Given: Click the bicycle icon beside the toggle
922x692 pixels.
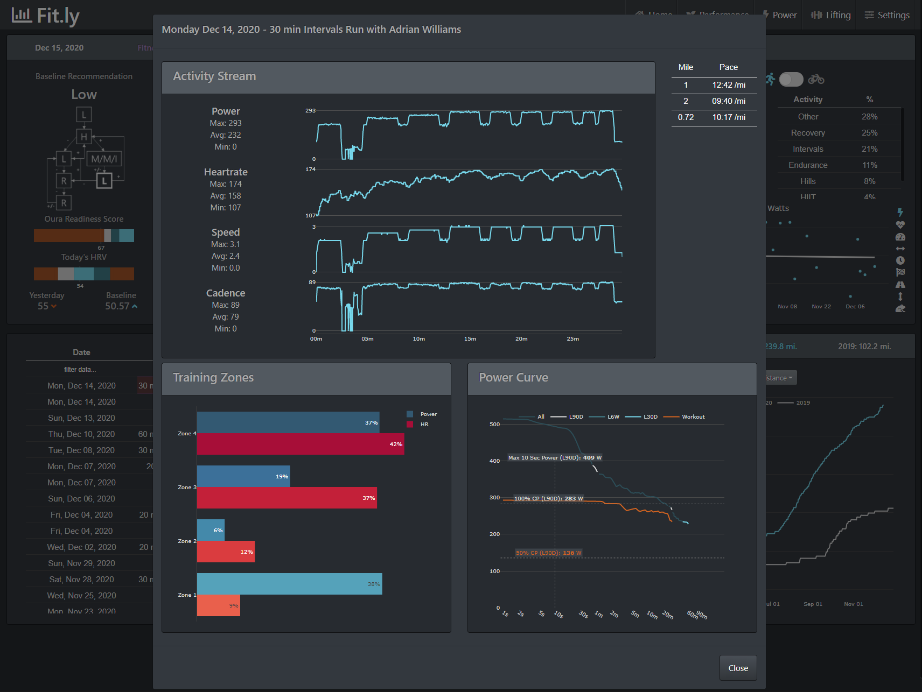Looking at the screenshot, I should pyautogui.click(x=816, y=79).
